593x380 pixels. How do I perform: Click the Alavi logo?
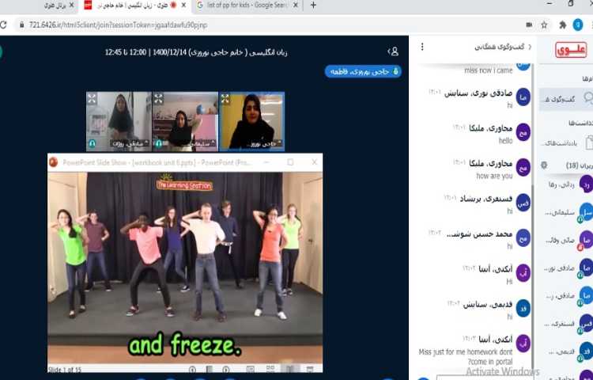[571, 50]
